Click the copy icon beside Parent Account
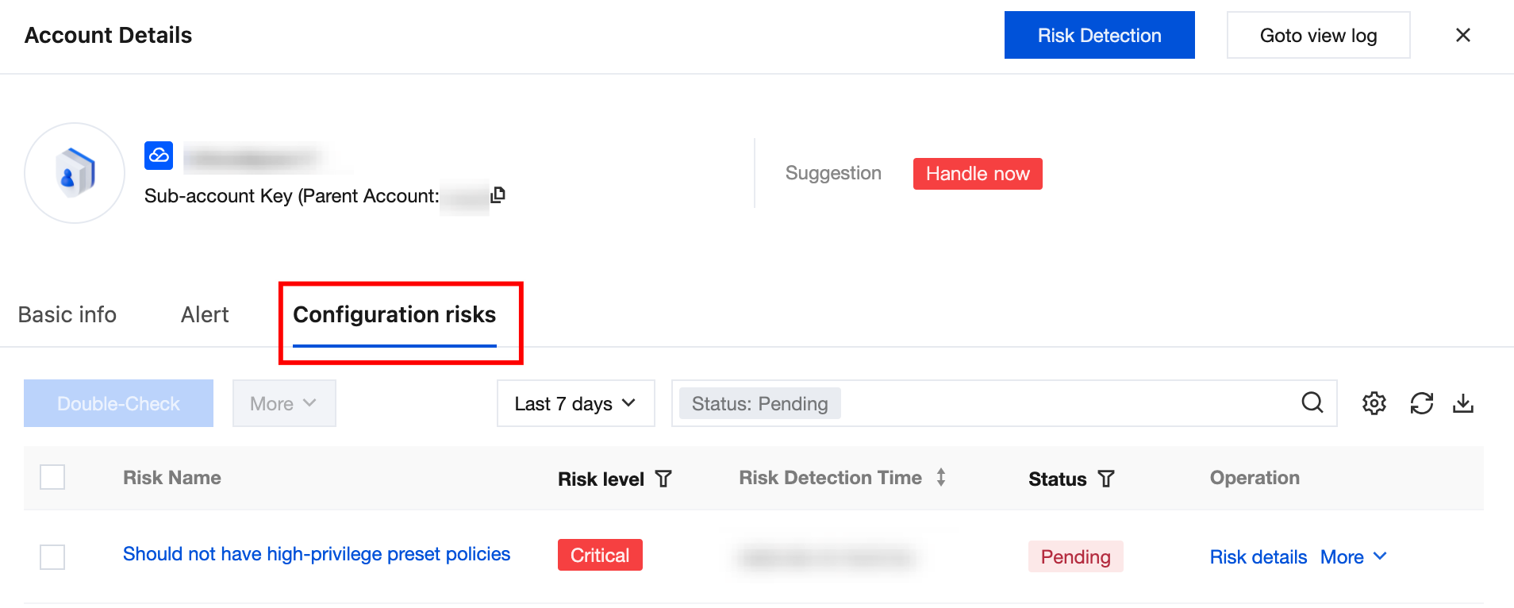This screenshot has height=608, width=1514. (498, 195)
